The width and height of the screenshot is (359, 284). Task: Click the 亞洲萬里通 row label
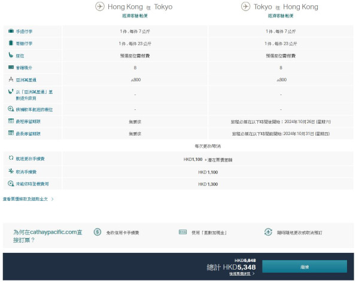tap(26, 80)
